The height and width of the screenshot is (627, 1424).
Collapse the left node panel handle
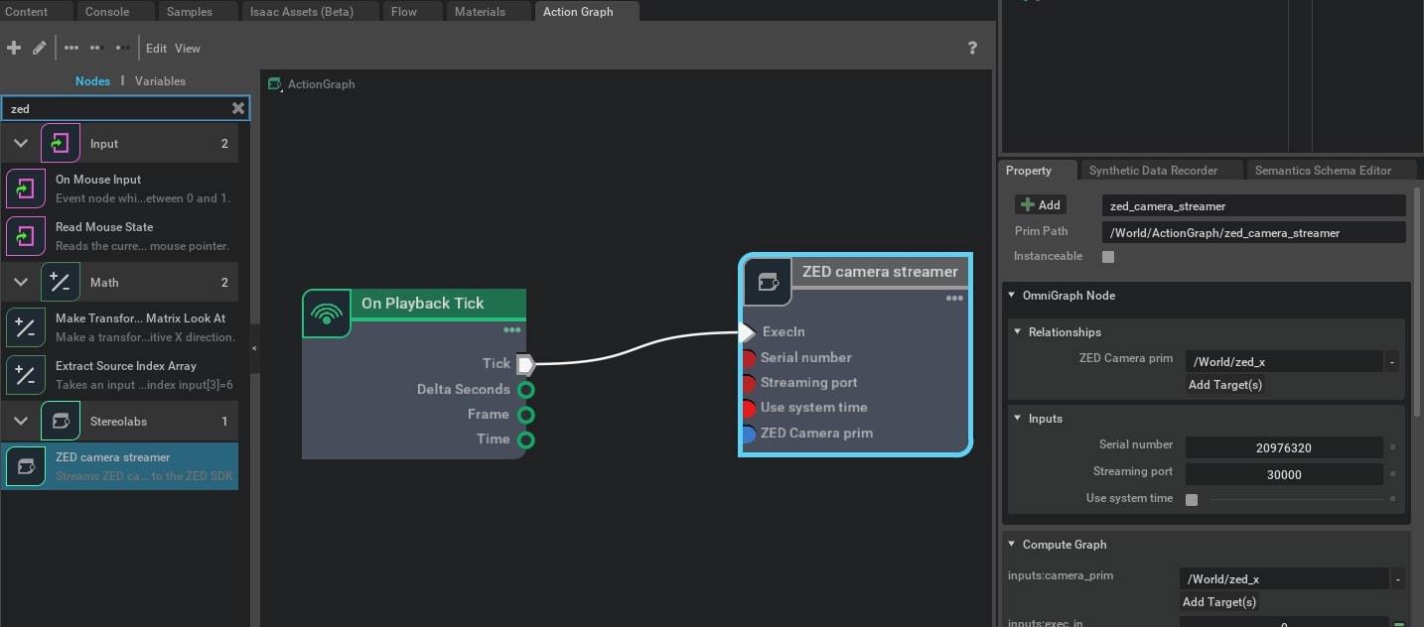[x=254, y=348]
